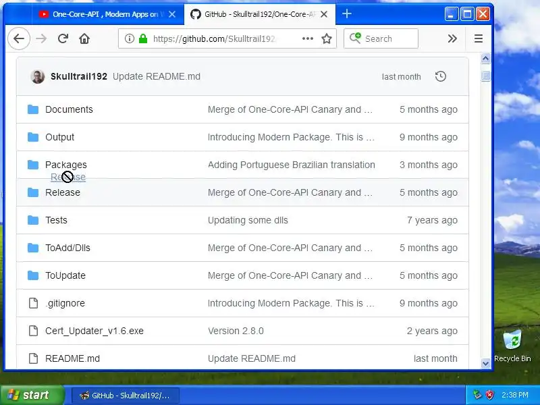Open Recycle Bin desktop icon
The height and width of the screenshot is (405, 540).
coord(512,346)
